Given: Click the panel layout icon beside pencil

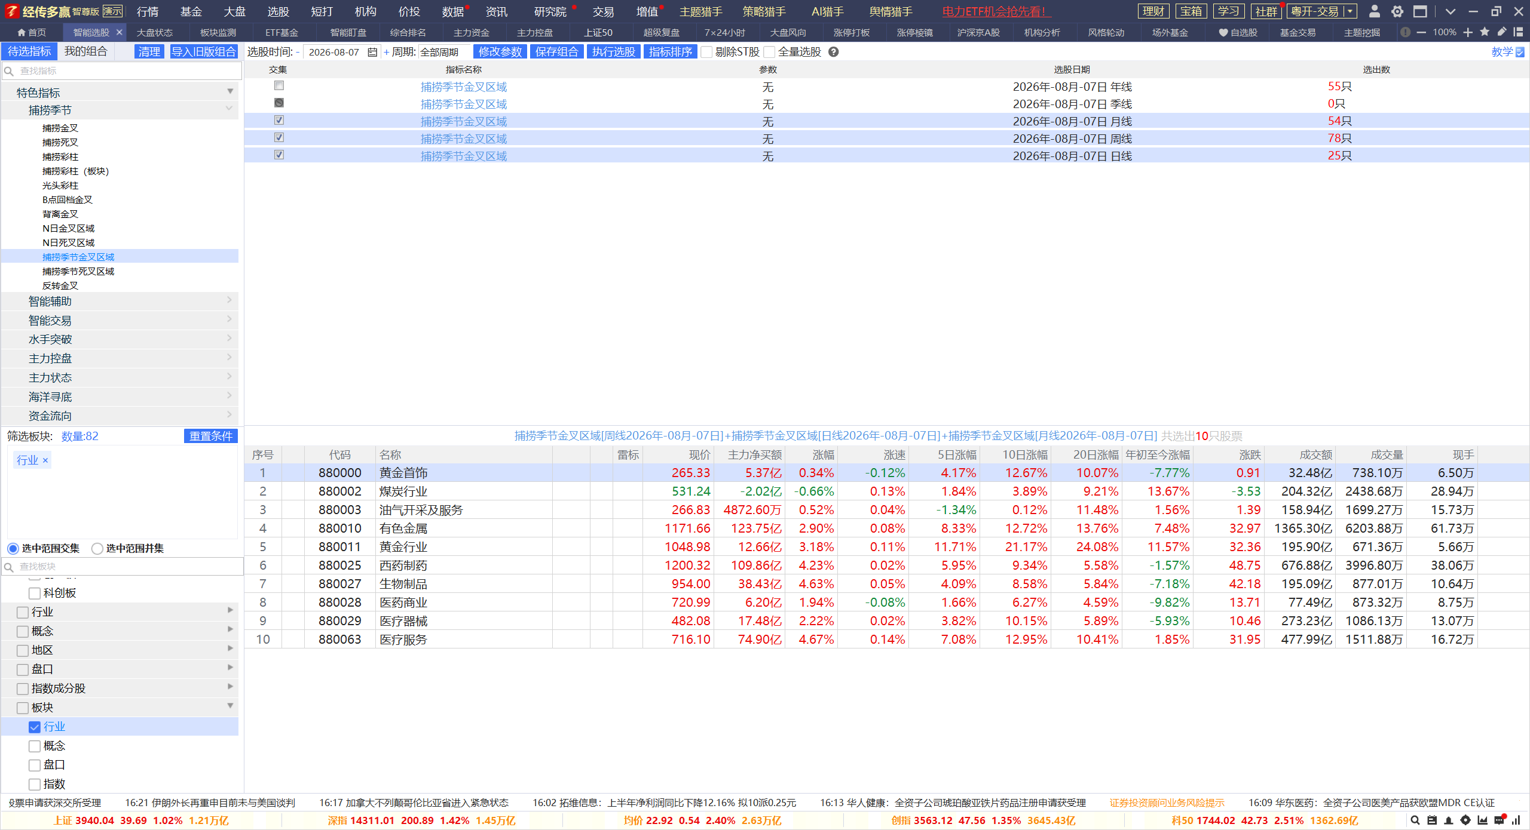Looking at the screenshot, I should pyautogui.click(x=1518, y=32).
